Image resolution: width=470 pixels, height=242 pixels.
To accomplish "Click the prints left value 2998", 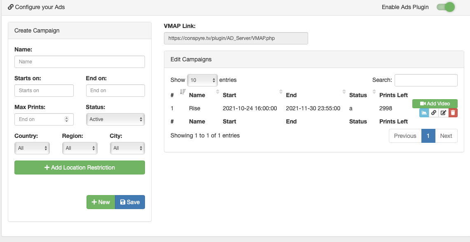I will click(386, 108).
